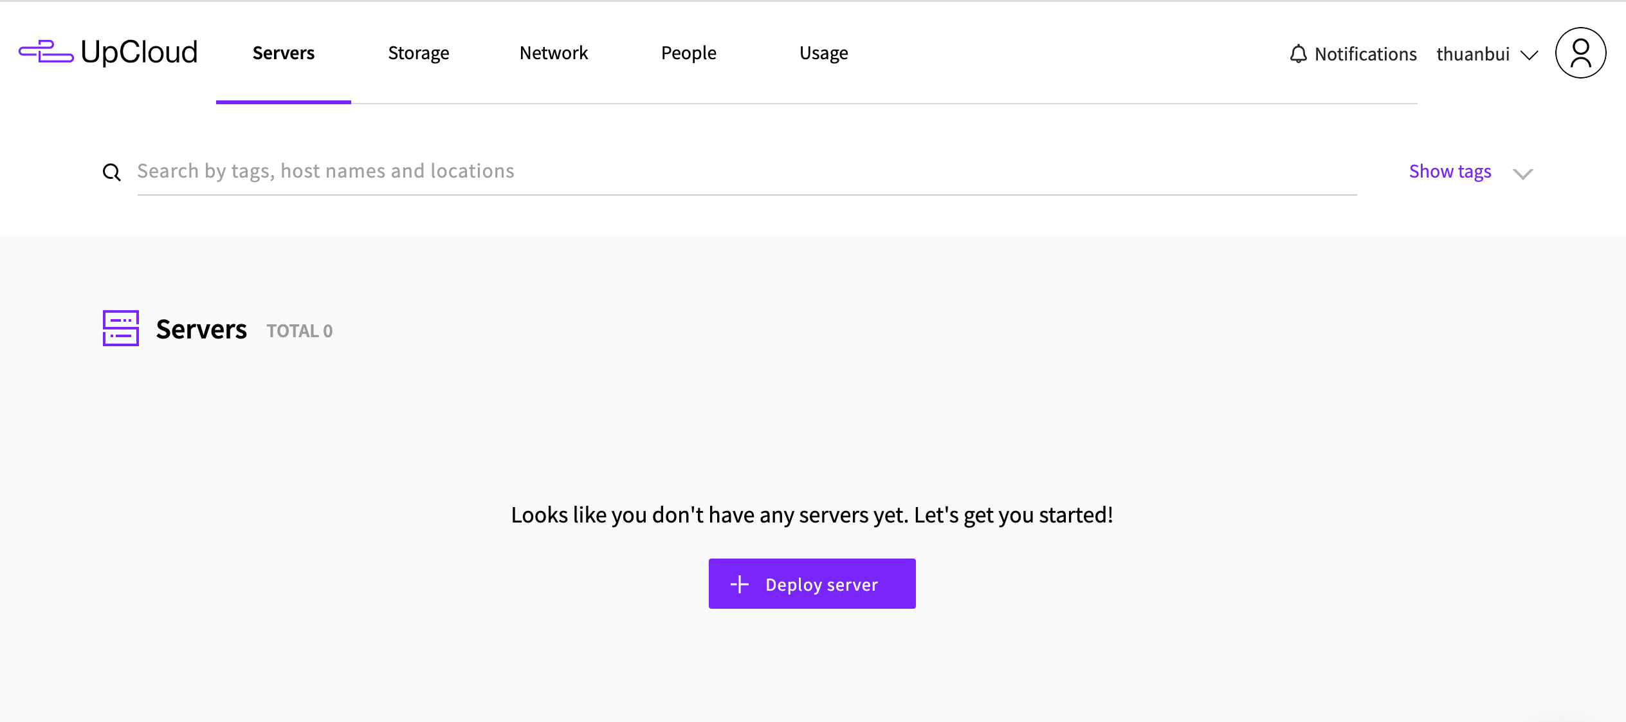Switch to the Servers tab
Image resolution: width=1626 pixels, height=722 pixels.
[284, 53]
